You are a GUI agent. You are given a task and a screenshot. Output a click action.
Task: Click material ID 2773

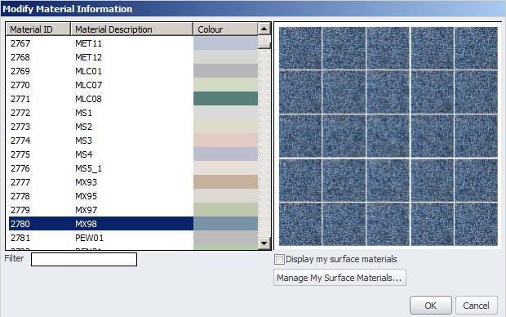(20, 127)
